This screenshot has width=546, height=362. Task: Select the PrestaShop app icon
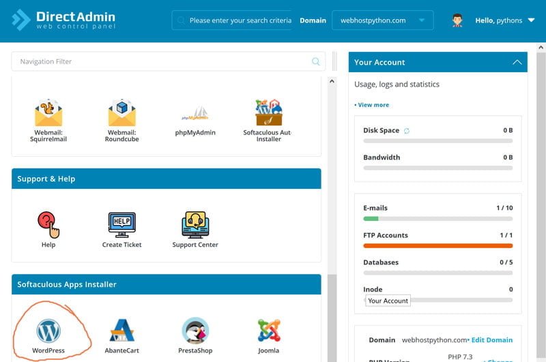195,331
